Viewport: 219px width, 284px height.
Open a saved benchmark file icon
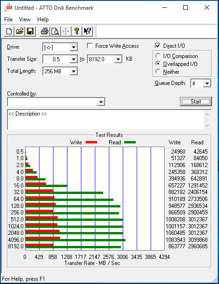(x=20, y=32)
